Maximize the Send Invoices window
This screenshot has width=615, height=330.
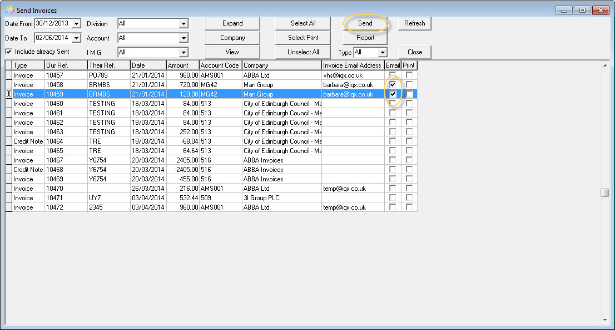point(582,11)
